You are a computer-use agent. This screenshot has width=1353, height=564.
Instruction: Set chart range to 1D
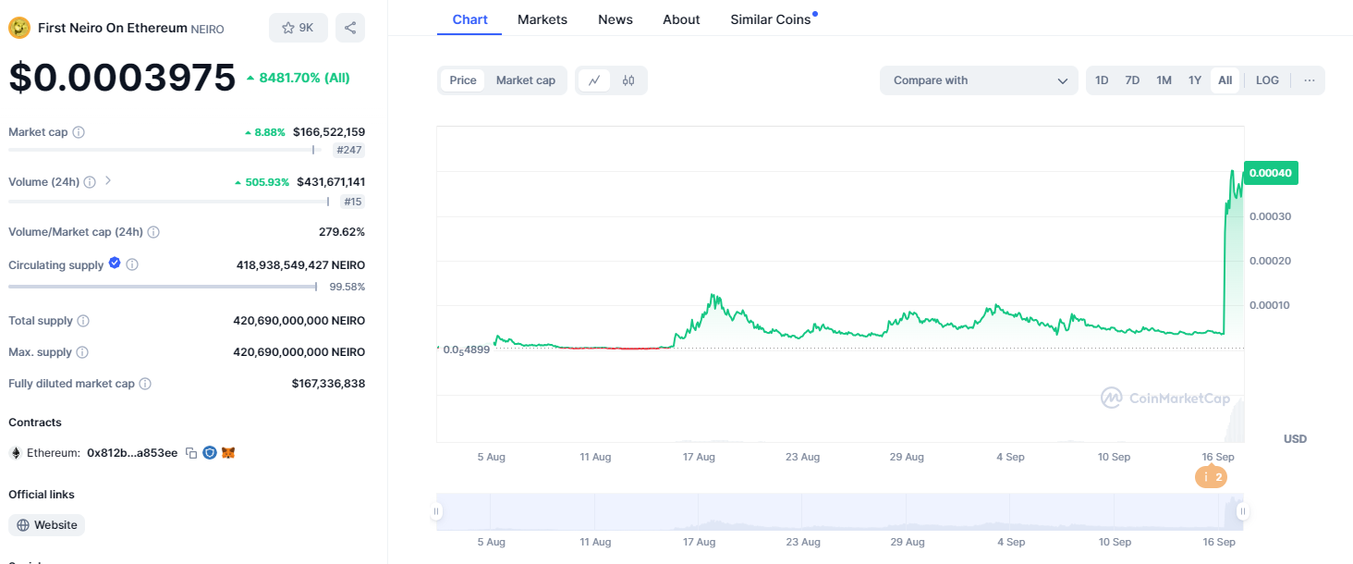point(1102,80)
